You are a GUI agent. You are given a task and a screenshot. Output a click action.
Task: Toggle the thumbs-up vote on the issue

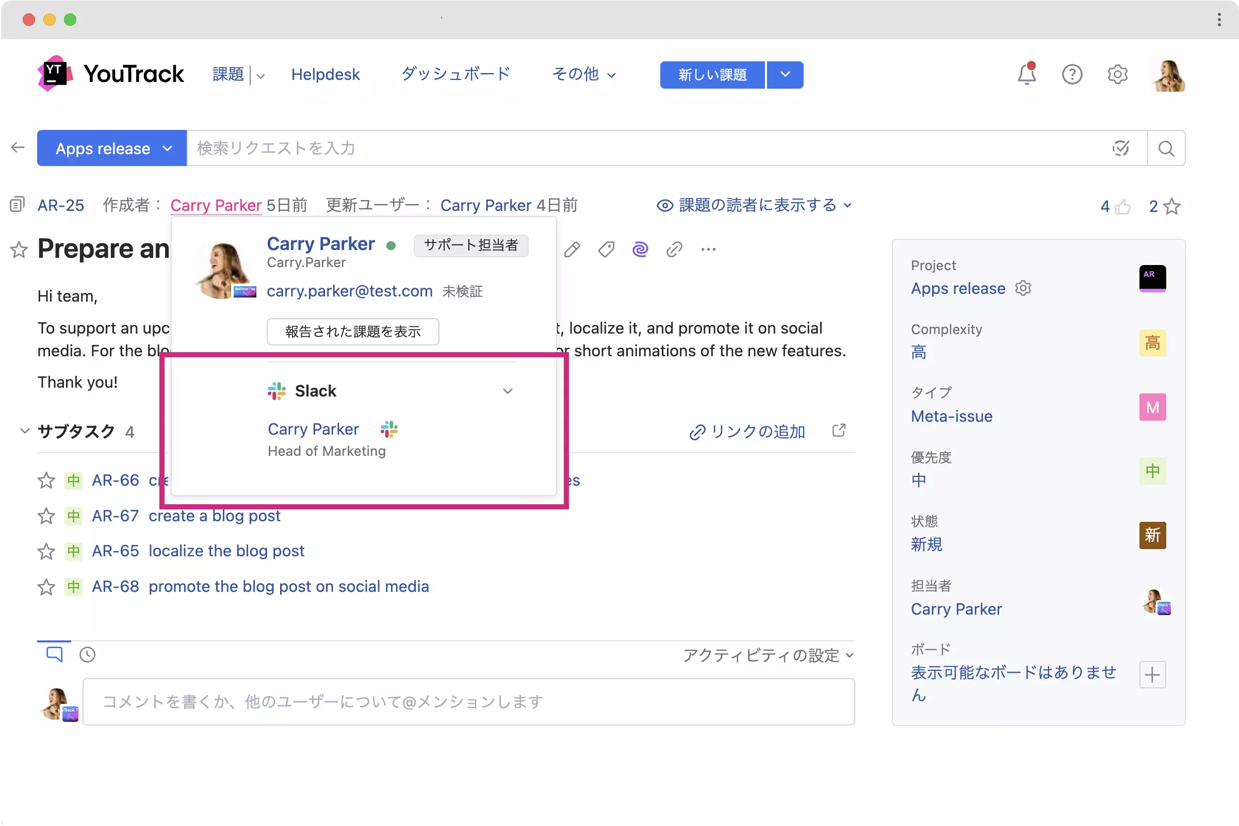point(1122,206)
